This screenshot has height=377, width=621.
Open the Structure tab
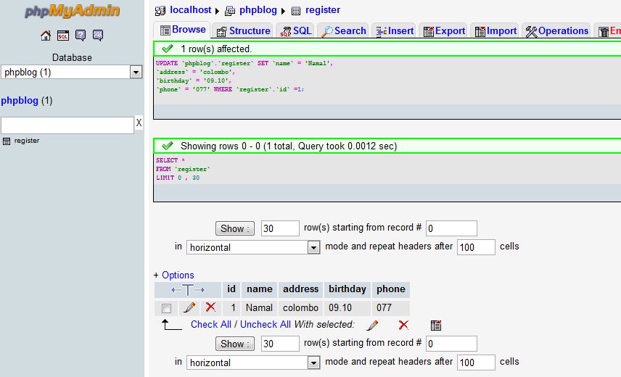click(x=243, y=31)
